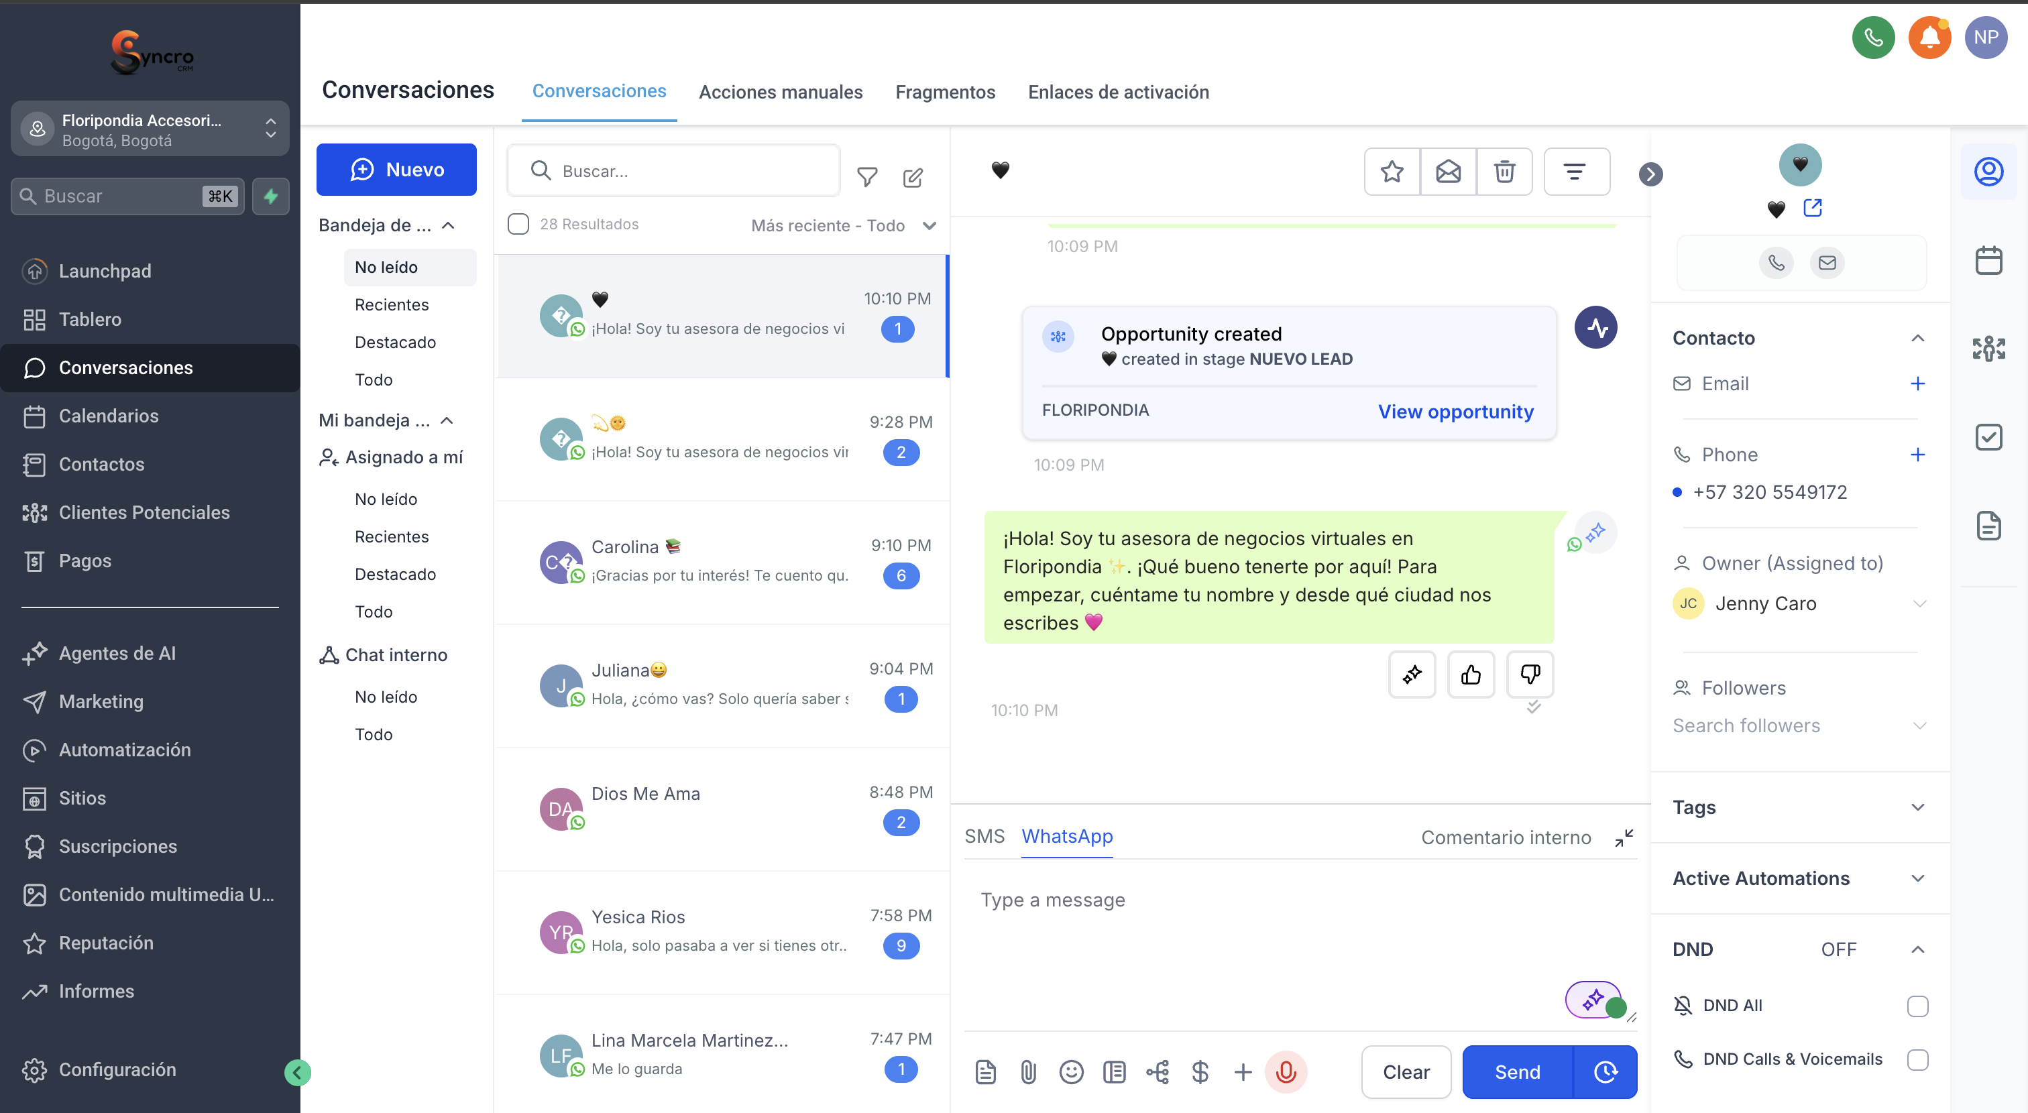The width and height of the screenshot is (2028, 1113).
Task: Collapse the contact panel arrow
Action: (1651, 174)
